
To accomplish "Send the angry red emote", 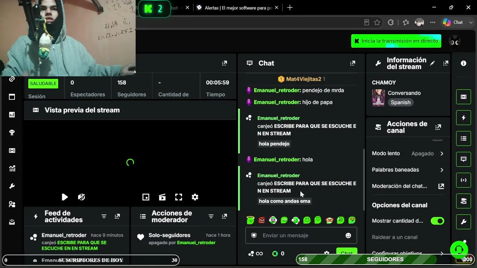I will (262, 220).
